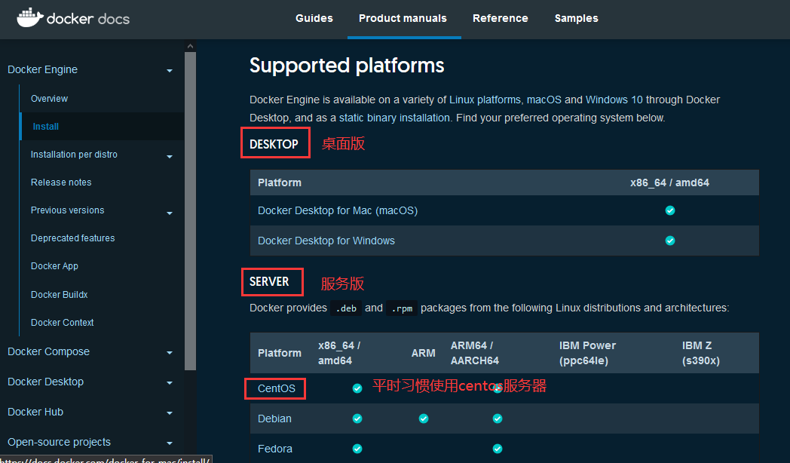Open the Fedora platform link
This screenshot has height=463, width=790.
tap(275, 449)
